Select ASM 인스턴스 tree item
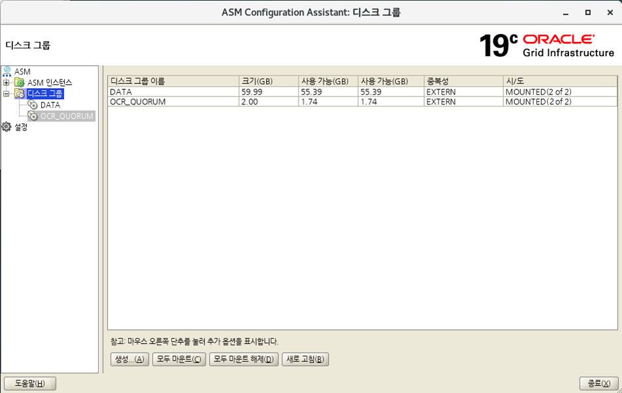622x393 pixels. coord(50,82)
